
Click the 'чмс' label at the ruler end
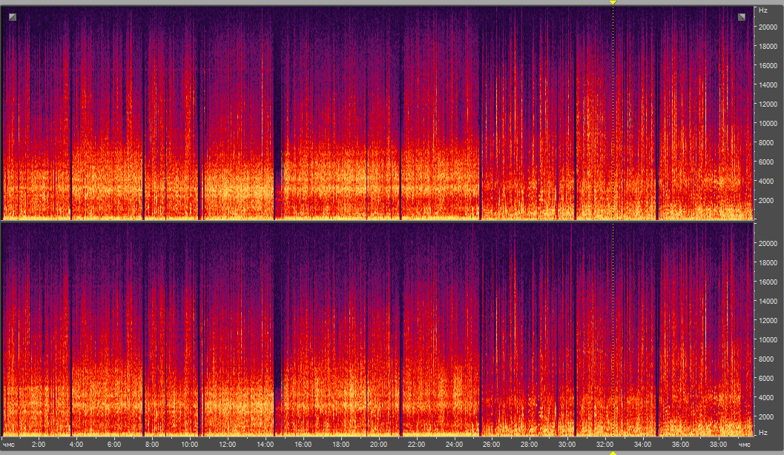coord(745,445)
